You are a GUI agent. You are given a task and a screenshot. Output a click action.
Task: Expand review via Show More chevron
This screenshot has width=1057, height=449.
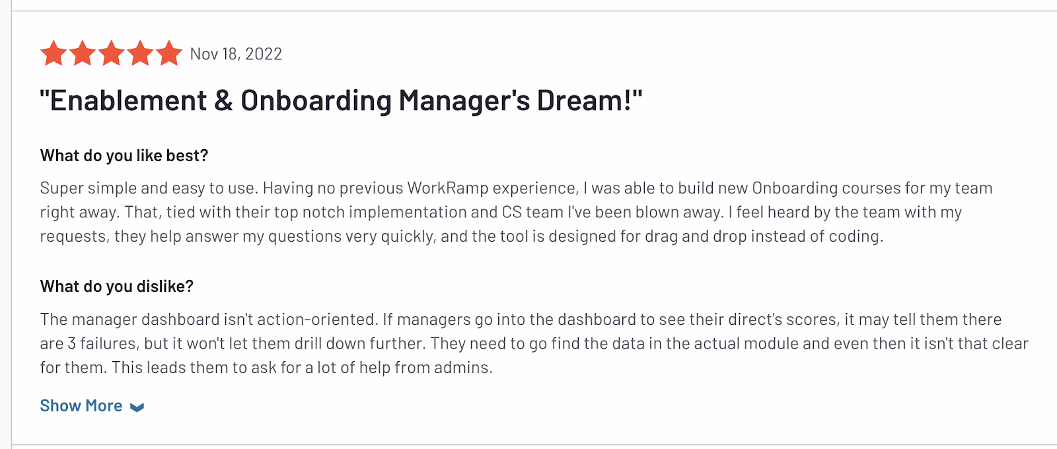tap(137, 407)
